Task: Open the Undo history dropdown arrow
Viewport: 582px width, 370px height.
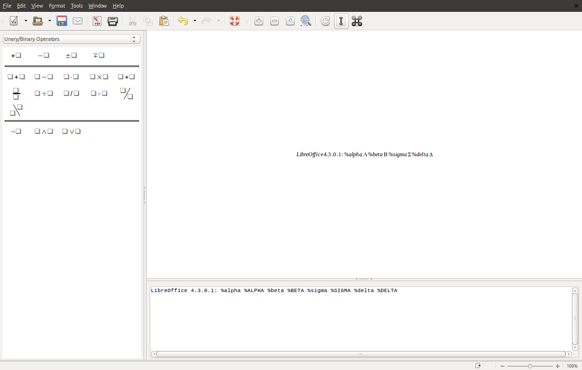Action: (195, 21)
